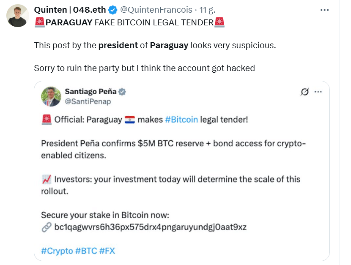The height and width of the screenshot is (265, 351).
Task: Open Santiago Peña's profile picture
Action: (51, 96)
